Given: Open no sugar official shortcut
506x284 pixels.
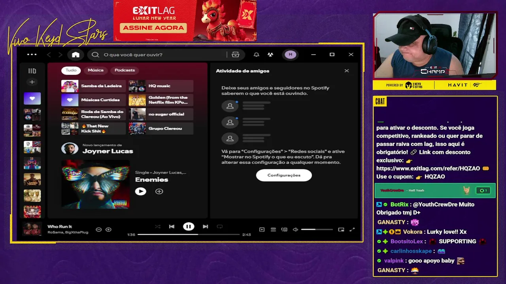Looking at the screenshot, I should pyautogui.click(x=161, y=114).
